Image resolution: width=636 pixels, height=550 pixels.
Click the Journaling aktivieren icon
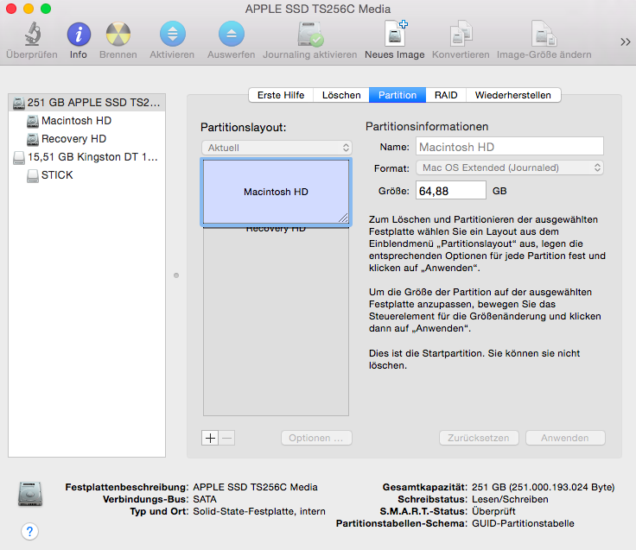pos(310,34)
